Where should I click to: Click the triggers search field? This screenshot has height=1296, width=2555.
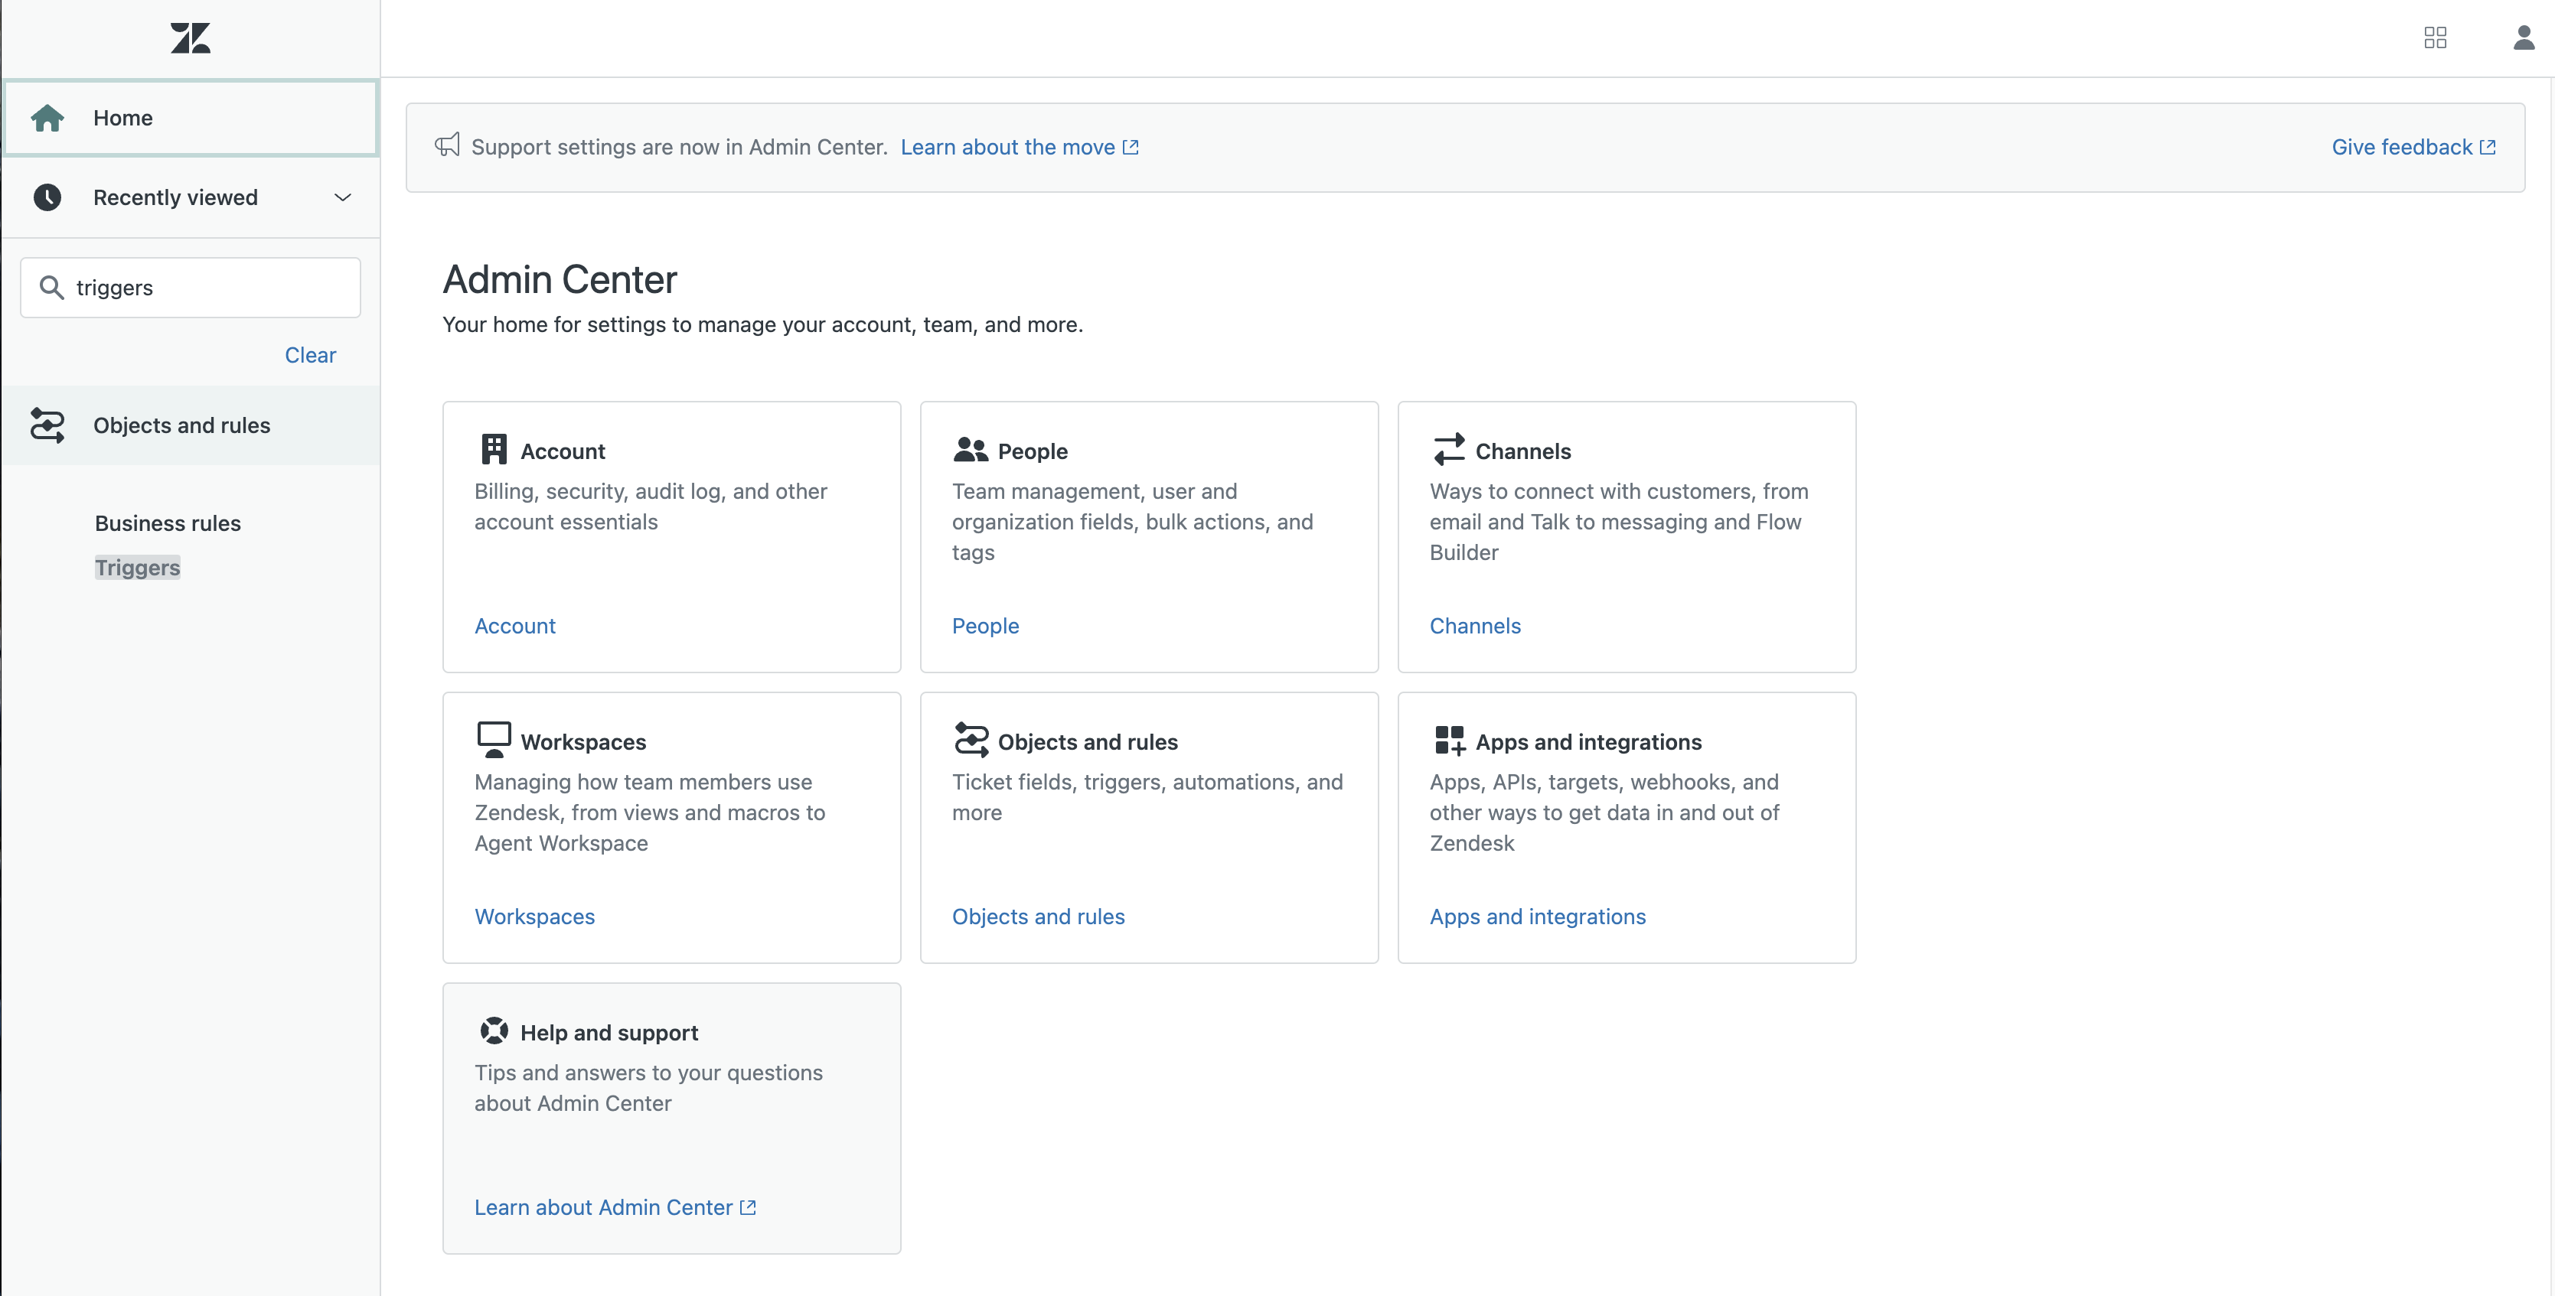point(191,288)
